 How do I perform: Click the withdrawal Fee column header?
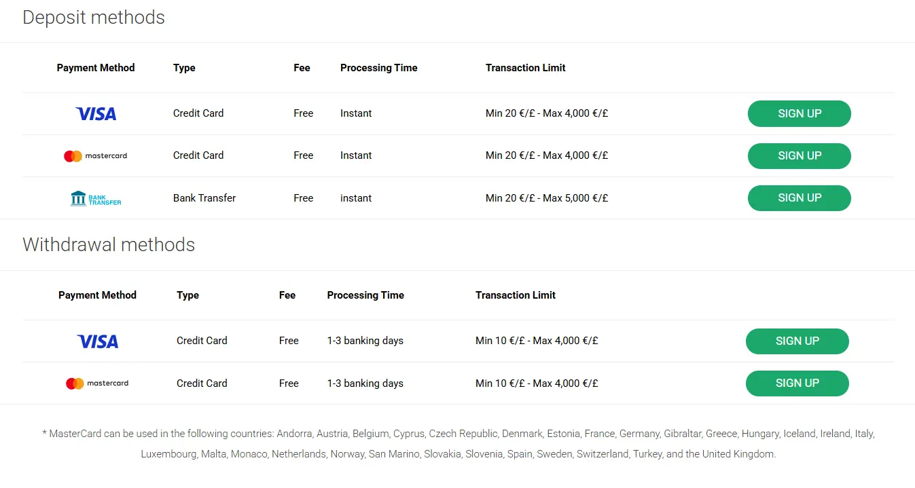[x=287, y=295]
